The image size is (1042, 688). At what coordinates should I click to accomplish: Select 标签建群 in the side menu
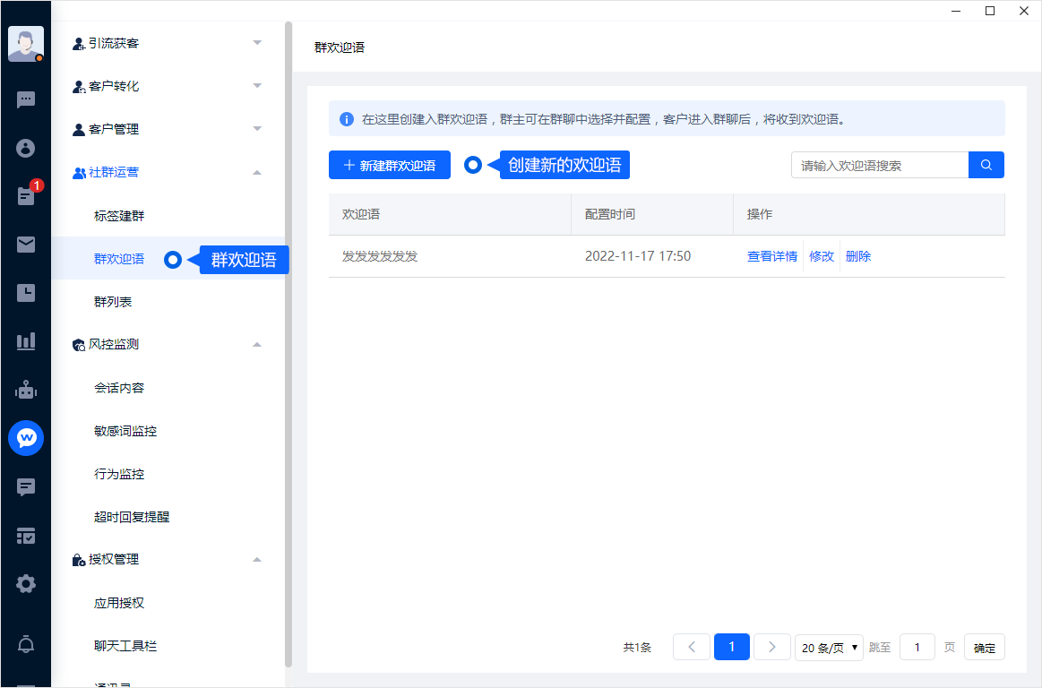(x=119, y=216)
